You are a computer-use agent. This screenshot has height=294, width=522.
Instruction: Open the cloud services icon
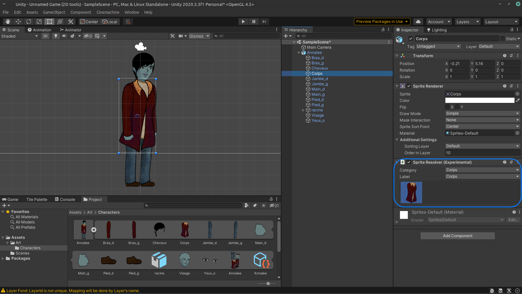[x=418, y=22]
